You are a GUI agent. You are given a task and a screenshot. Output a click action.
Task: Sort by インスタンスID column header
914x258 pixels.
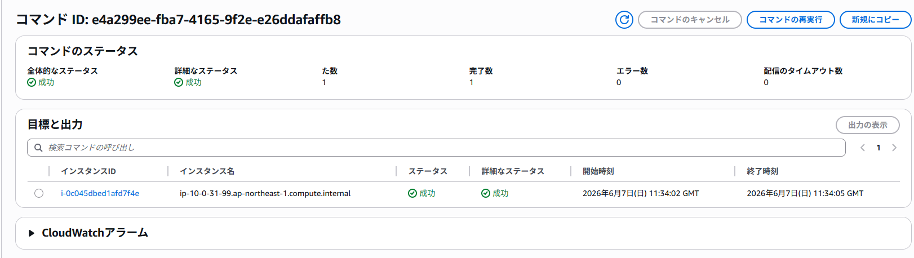tap(88, 171)
